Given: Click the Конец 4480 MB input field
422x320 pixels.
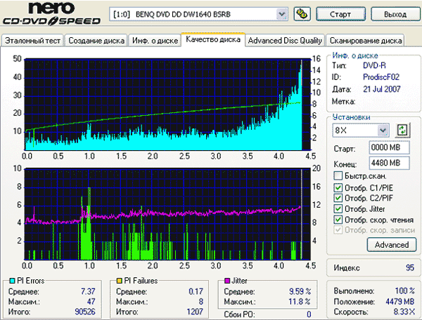Looking at the screenshot, I should tap(389, 163).
